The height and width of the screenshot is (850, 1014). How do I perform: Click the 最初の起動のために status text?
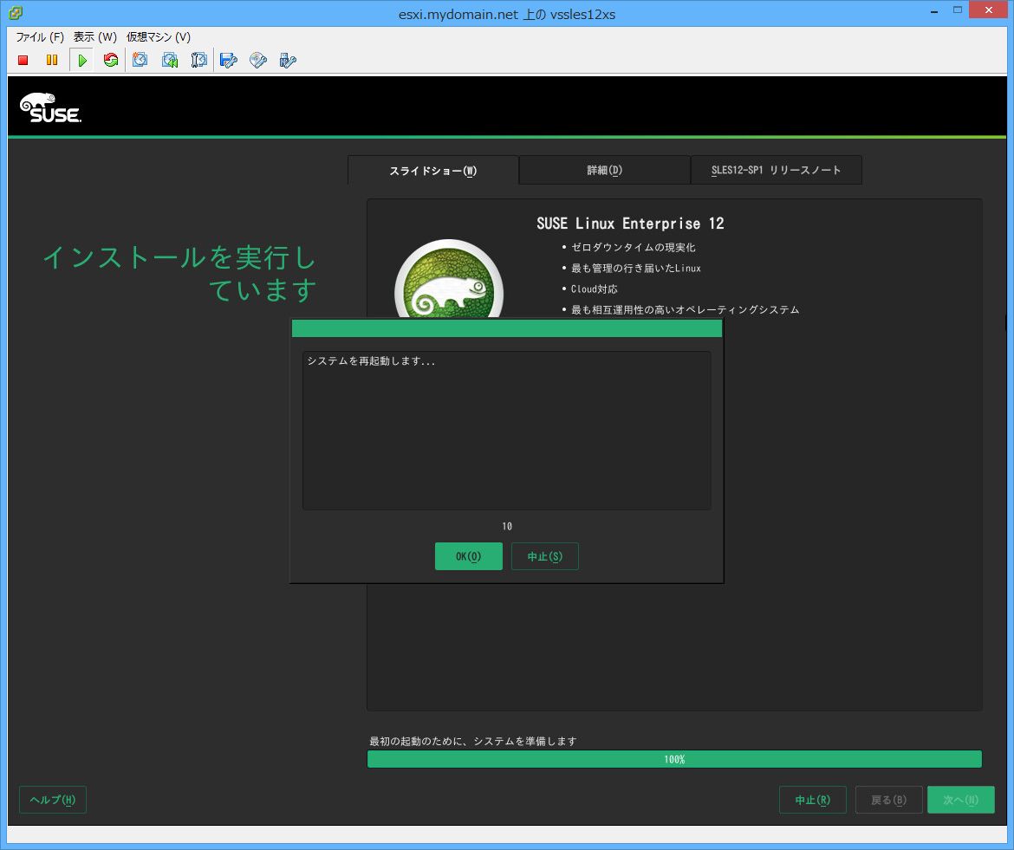click(x=472, y=741)
